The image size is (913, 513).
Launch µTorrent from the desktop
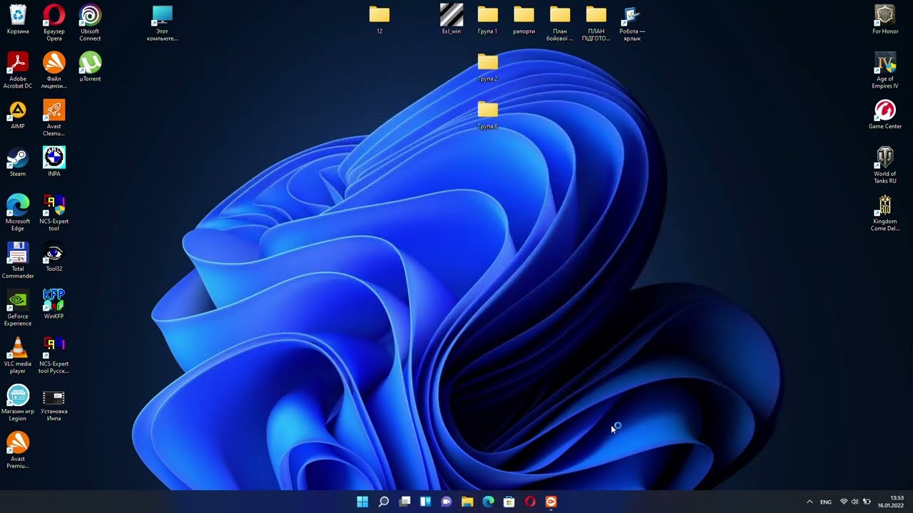point(90,67)
